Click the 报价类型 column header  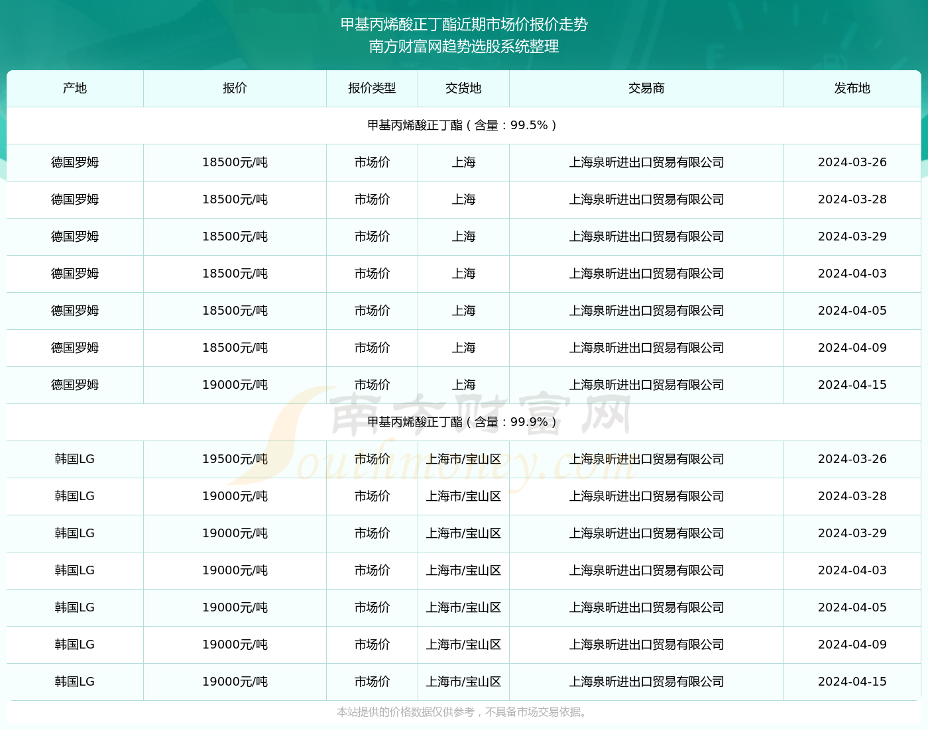372,88
